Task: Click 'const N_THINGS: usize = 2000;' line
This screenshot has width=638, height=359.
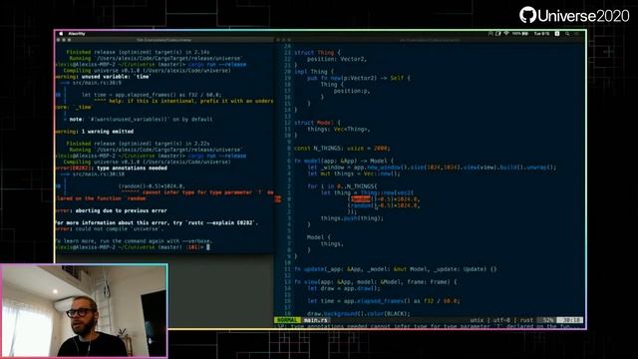Action: [342, 149]
